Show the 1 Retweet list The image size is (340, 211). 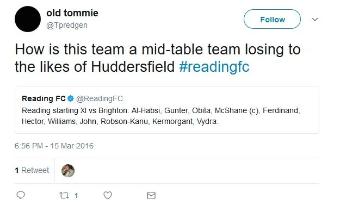click(32, 170)
